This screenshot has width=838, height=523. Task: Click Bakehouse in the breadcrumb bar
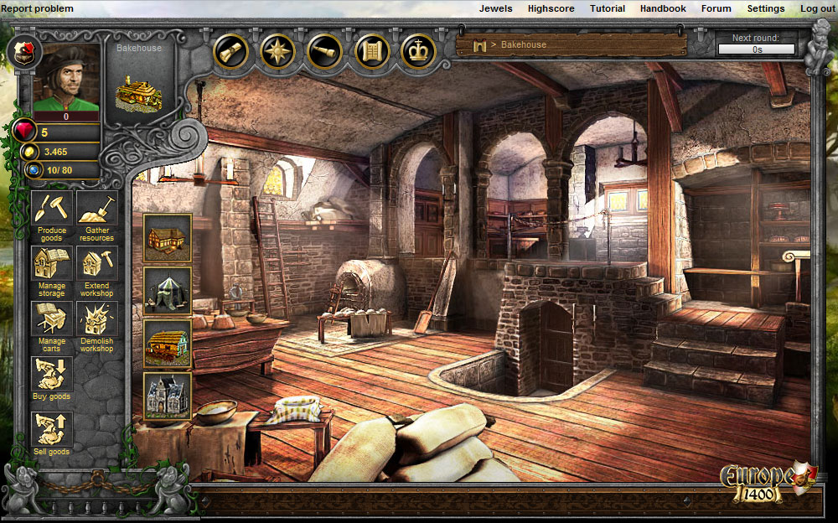pos(523,45)
